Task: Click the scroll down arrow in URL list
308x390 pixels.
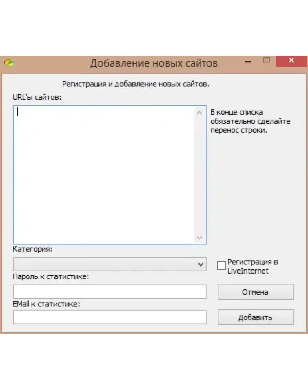Action: point(200,238)
